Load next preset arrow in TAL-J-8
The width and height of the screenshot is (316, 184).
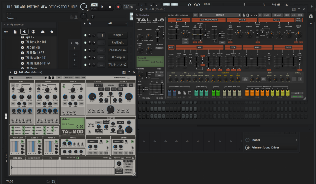click(239, 15)
